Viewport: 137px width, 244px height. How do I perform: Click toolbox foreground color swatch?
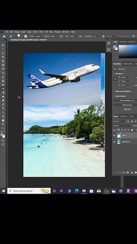(x=2, y=135)
